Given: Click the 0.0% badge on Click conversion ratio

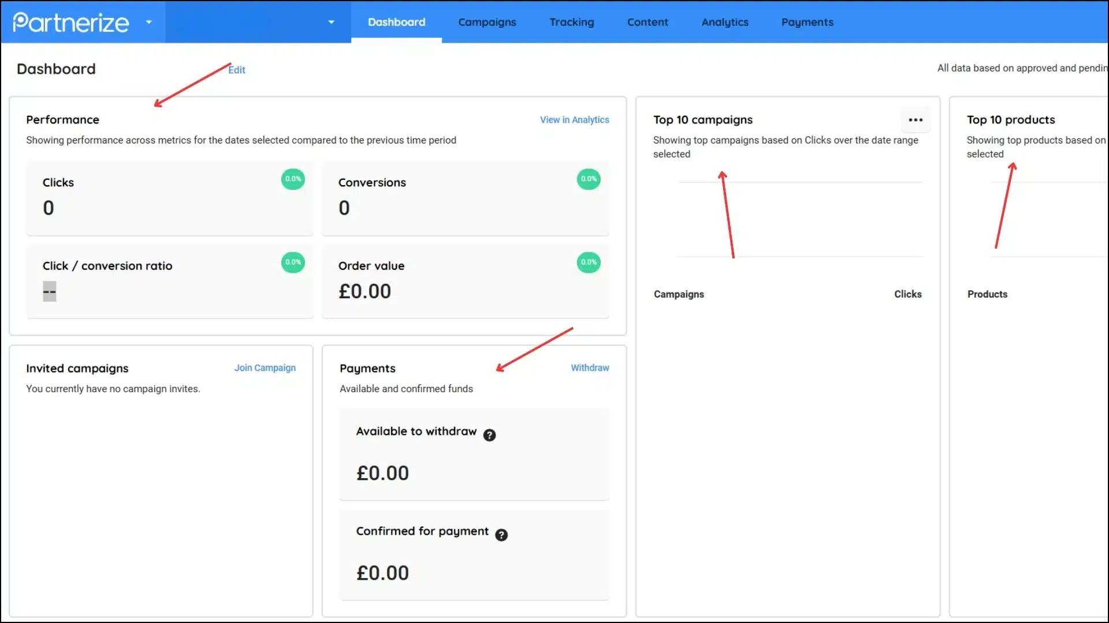Looking at the screenshot, I should 292,262.
